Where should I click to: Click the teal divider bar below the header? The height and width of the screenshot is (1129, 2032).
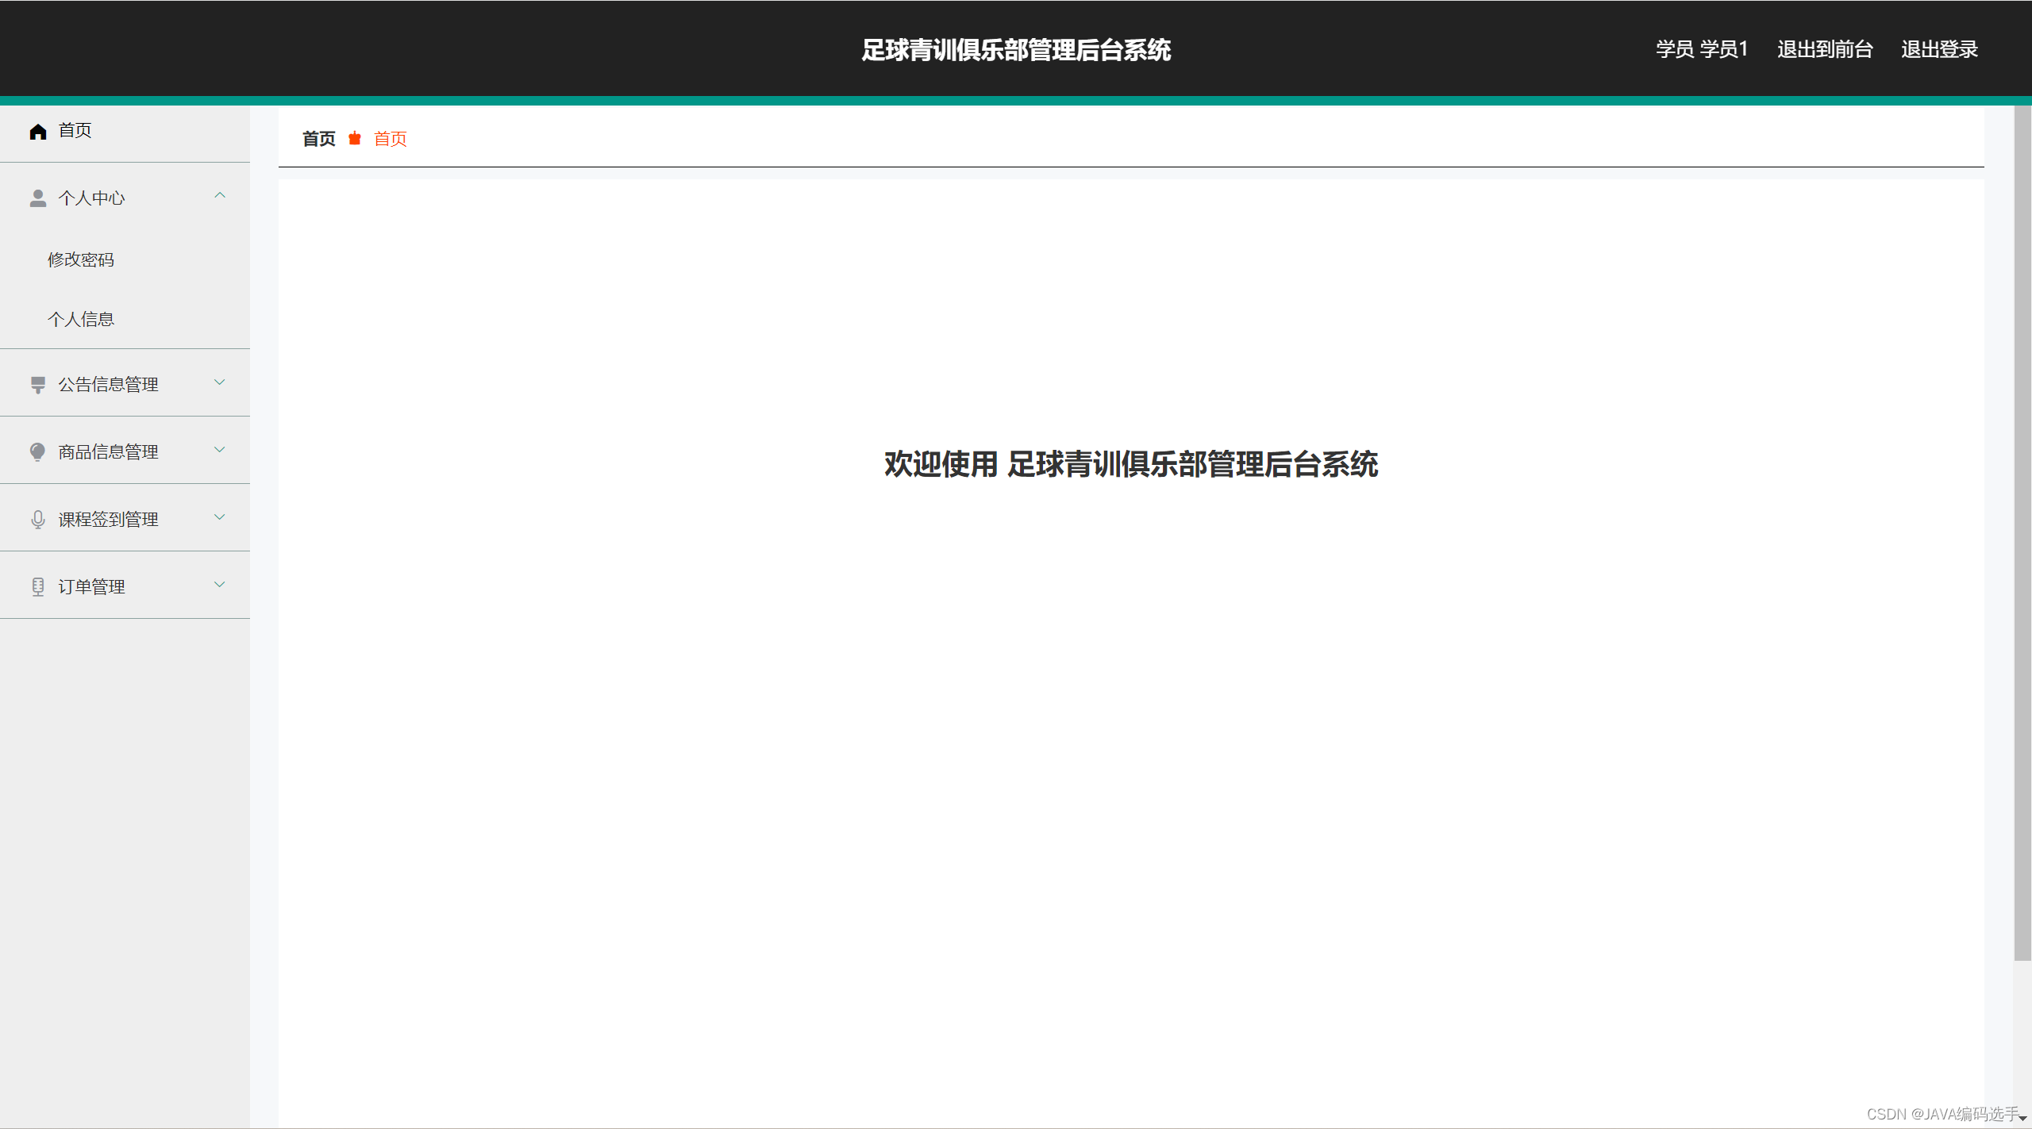pos(1016,101)
